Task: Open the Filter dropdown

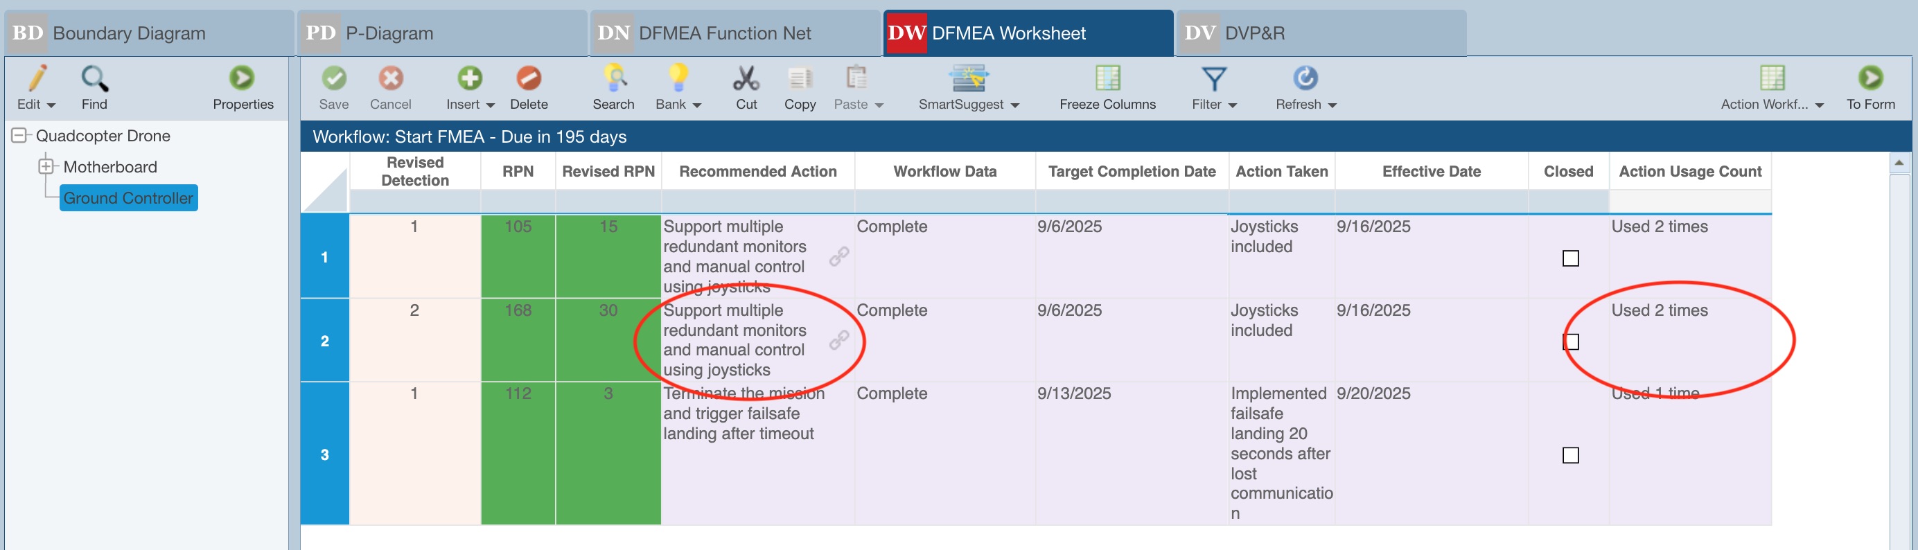Action: (1213, 104)
